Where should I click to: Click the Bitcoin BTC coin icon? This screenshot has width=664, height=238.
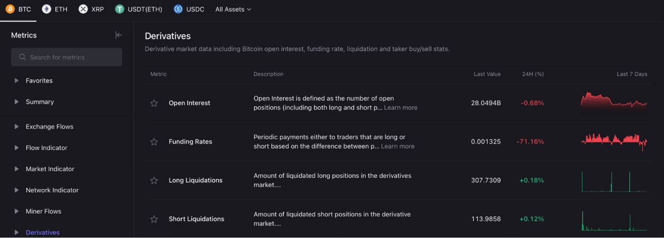[x=10, y=9]
